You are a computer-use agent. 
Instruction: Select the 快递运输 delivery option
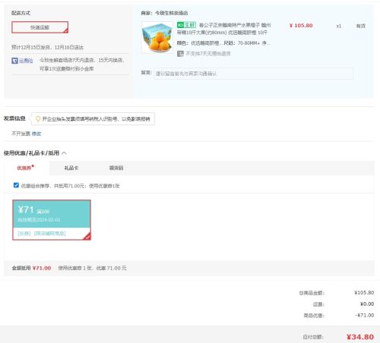pyautogui.click(x=40, y=27)
